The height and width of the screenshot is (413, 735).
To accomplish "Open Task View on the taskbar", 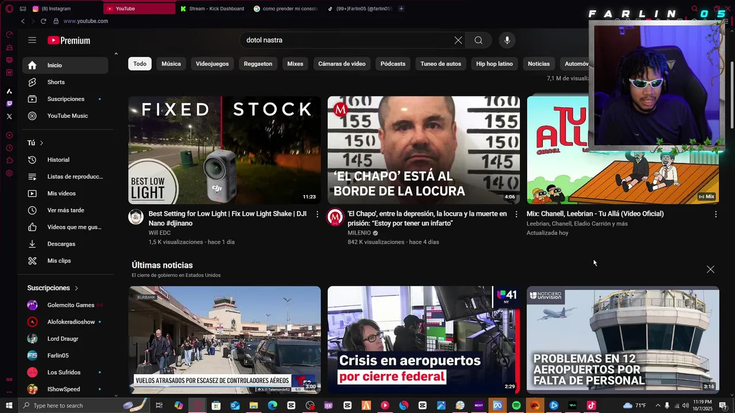I will pos(159,406).
